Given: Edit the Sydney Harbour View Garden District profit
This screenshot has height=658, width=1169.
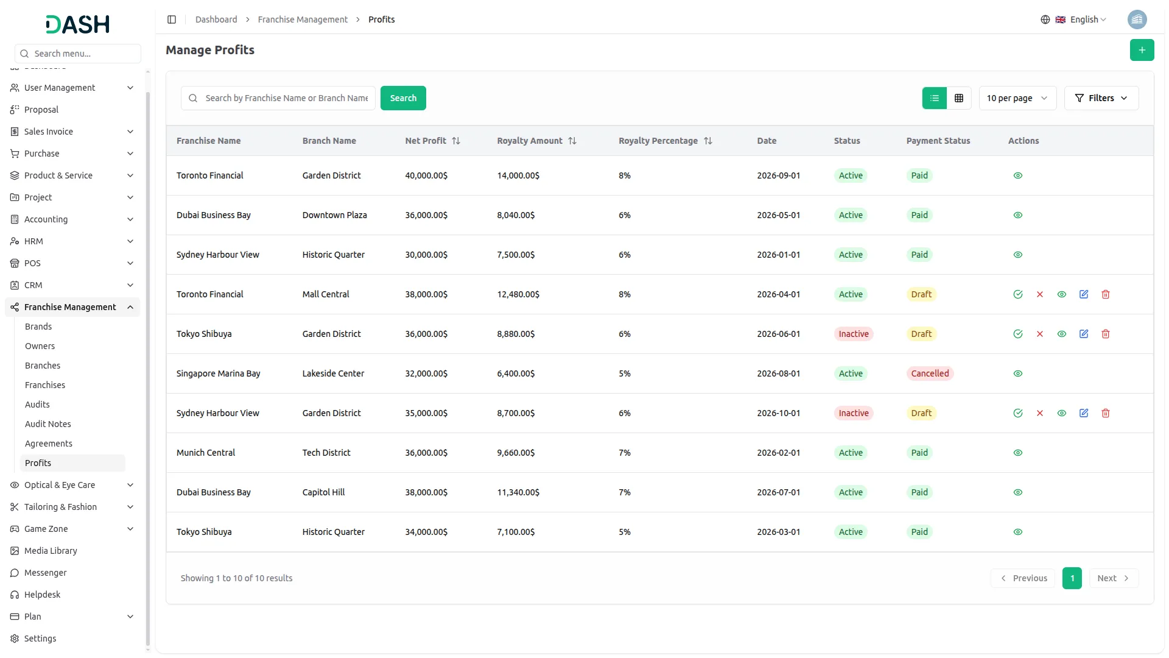Looking at the screenshot, I should click(x=1083, y=413).
